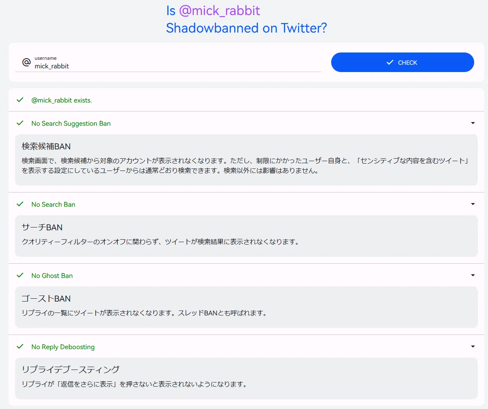Click the checkmark beside No Ghost Ban
The height and width of the screenshot is (409, 488).
coord(20,275)
